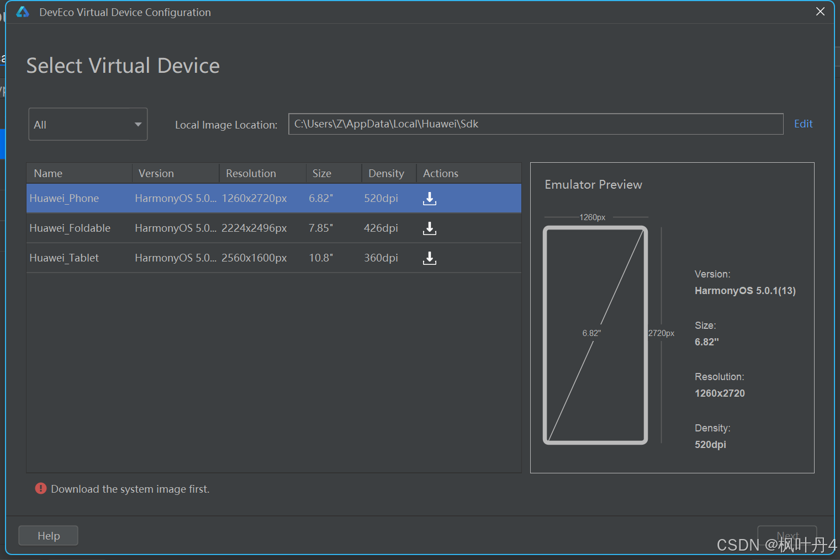This screenshot has width=840, height=560.
Task: Focus the Local Image Location path field
Action: coord(535,124)
